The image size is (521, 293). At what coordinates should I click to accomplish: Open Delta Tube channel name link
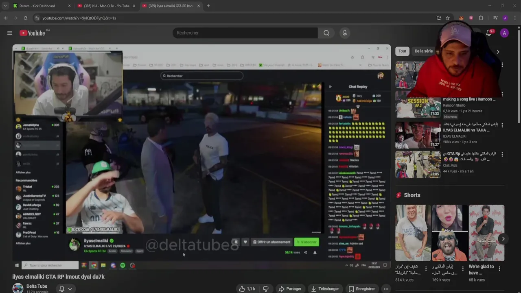(37, 286)
